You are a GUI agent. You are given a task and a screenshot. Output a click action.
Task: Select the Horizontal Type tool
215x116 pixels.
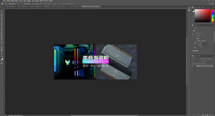[2, 44]
